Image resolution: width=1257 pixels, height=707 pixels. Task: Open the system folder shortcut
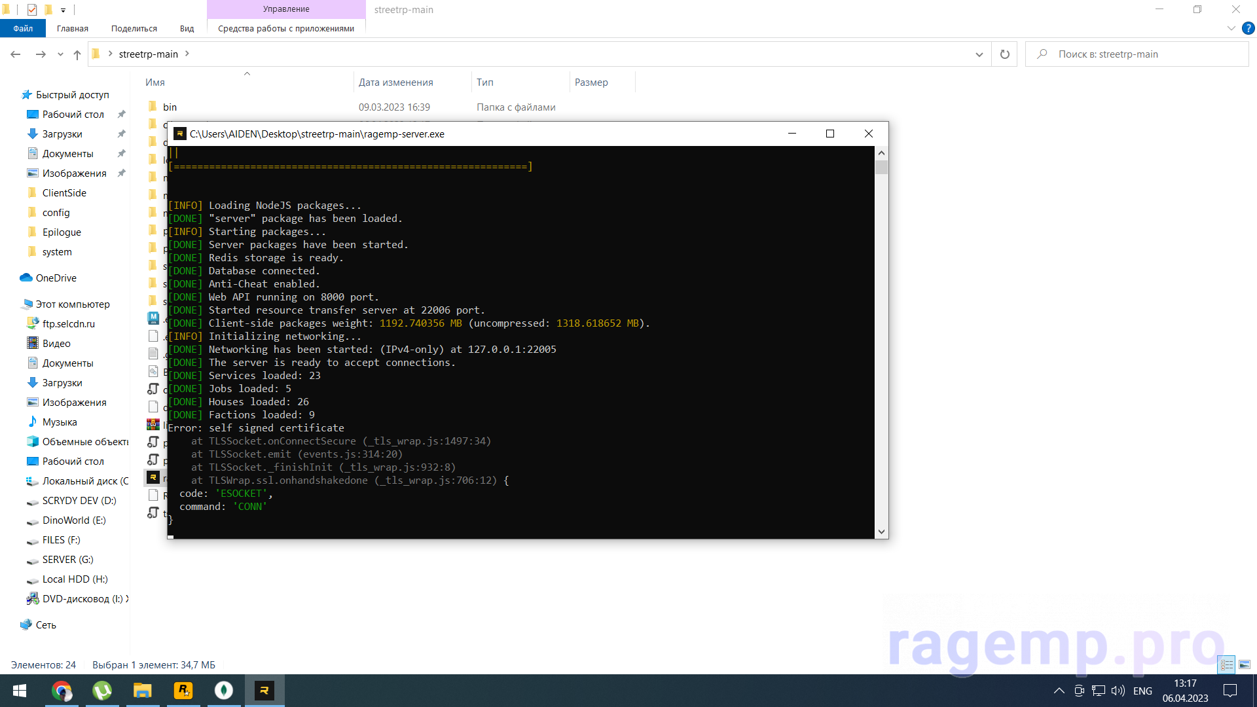57,252
